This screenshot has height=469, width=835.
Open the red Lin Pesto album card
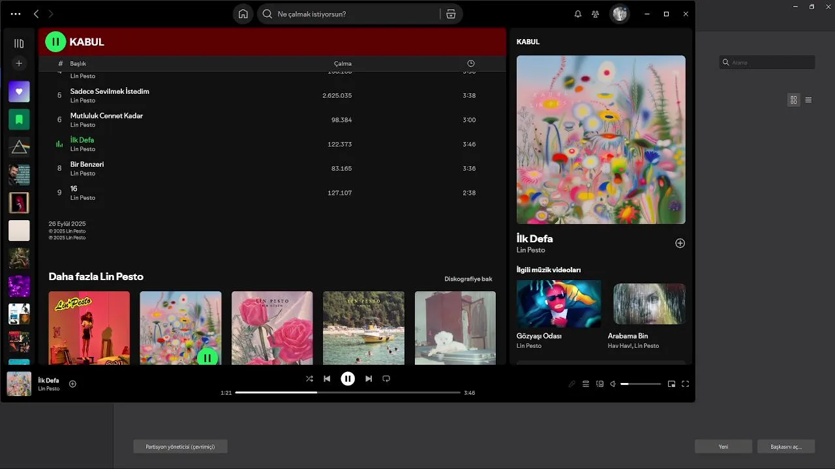coord(89,328)
